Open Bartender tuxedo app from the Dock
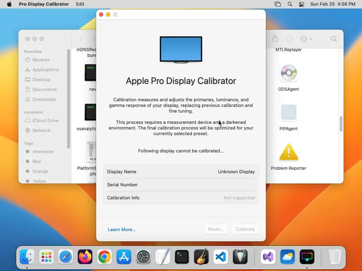 (x=240, y=257)
